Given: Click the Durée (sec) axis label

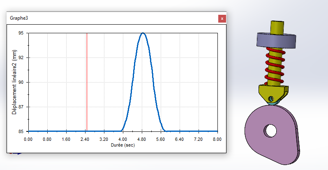Looking at the screenshot, I should tap(123, 145).
